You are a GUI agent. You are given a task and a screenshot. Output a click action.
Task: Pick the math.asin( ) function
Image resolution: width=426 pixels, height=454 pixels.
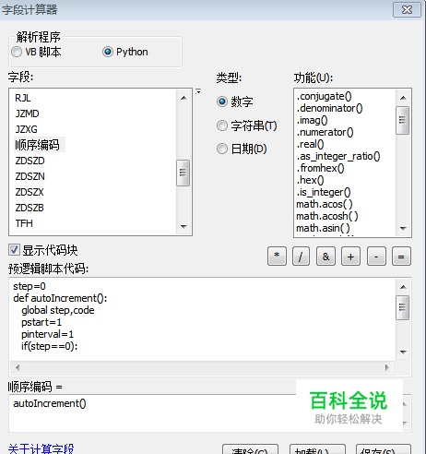click(323, 228)
